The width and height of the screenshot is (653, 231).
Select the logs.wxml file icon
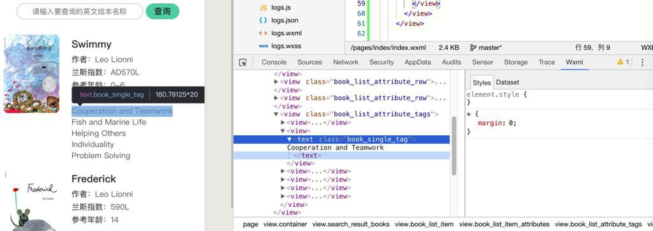[263, 33]
